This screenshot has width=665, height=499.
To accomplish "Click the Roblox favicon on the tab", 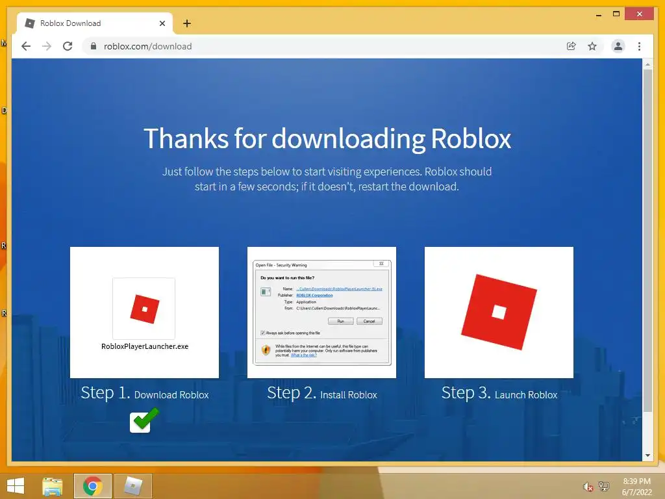I will click(30, 23).
